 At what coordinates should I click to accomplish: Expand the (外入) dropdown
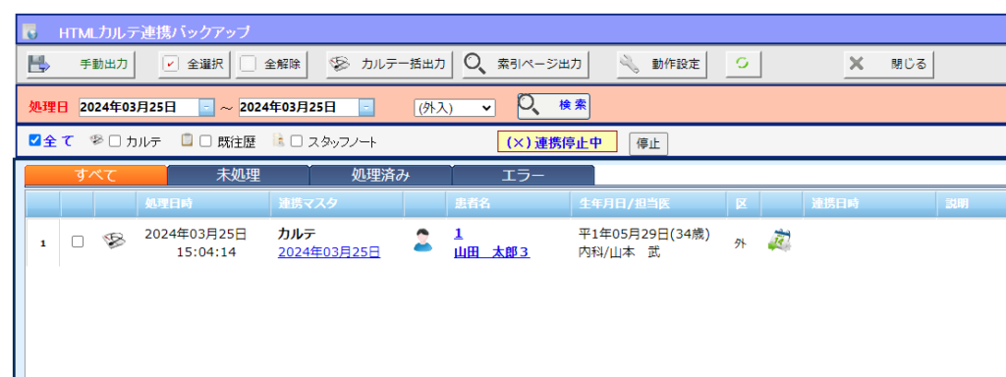point(454,108)
